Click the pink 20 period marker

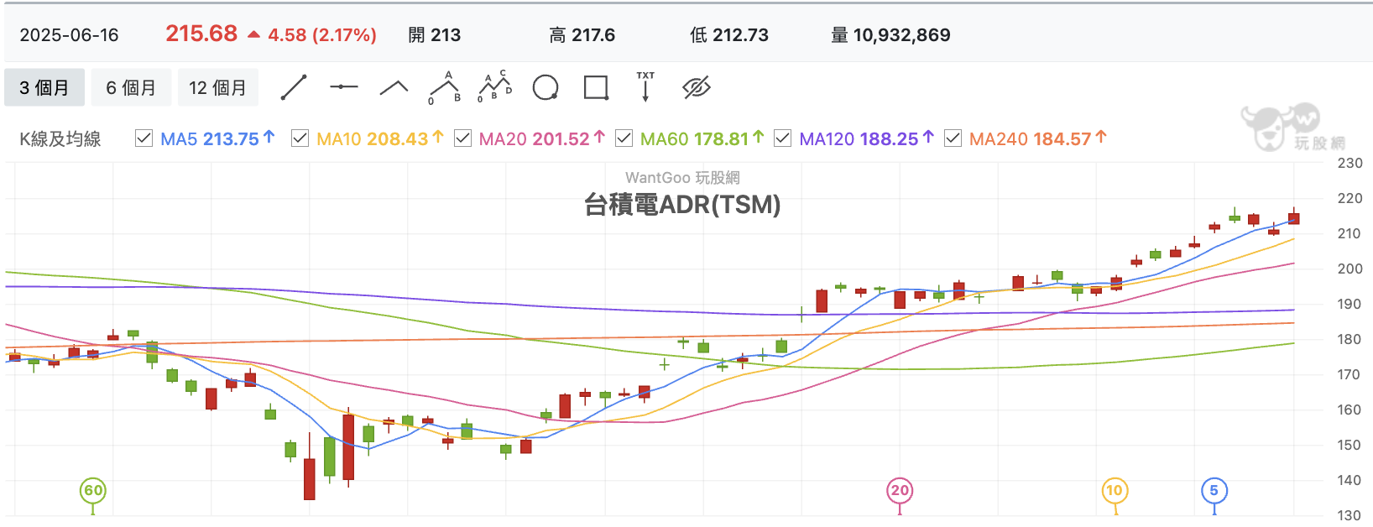pyautogui.click(x=900, y=491)
